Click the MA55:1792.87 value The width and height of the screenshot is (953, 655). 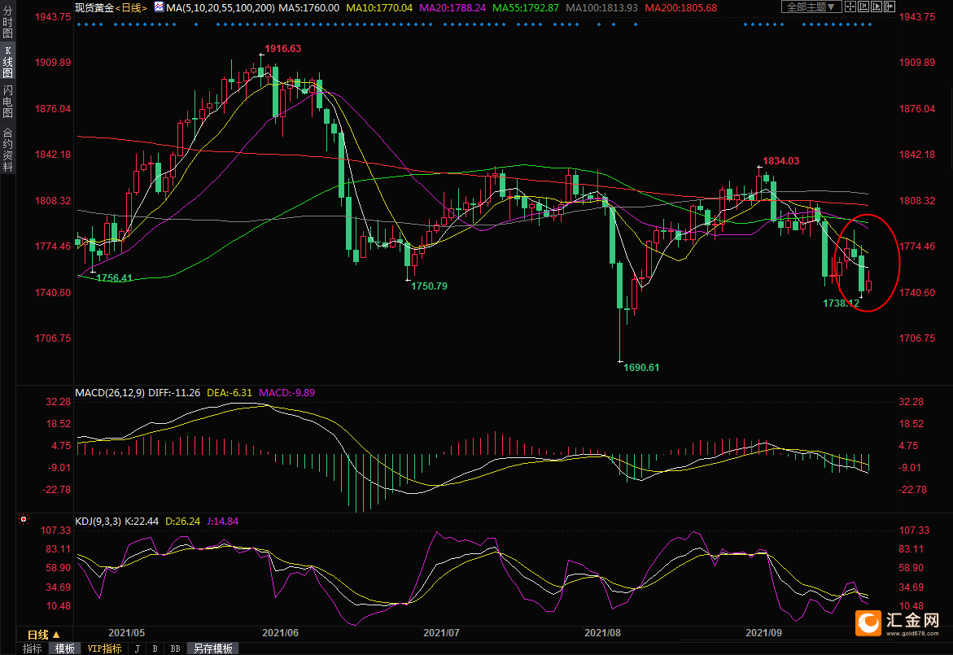click(525, 8)
